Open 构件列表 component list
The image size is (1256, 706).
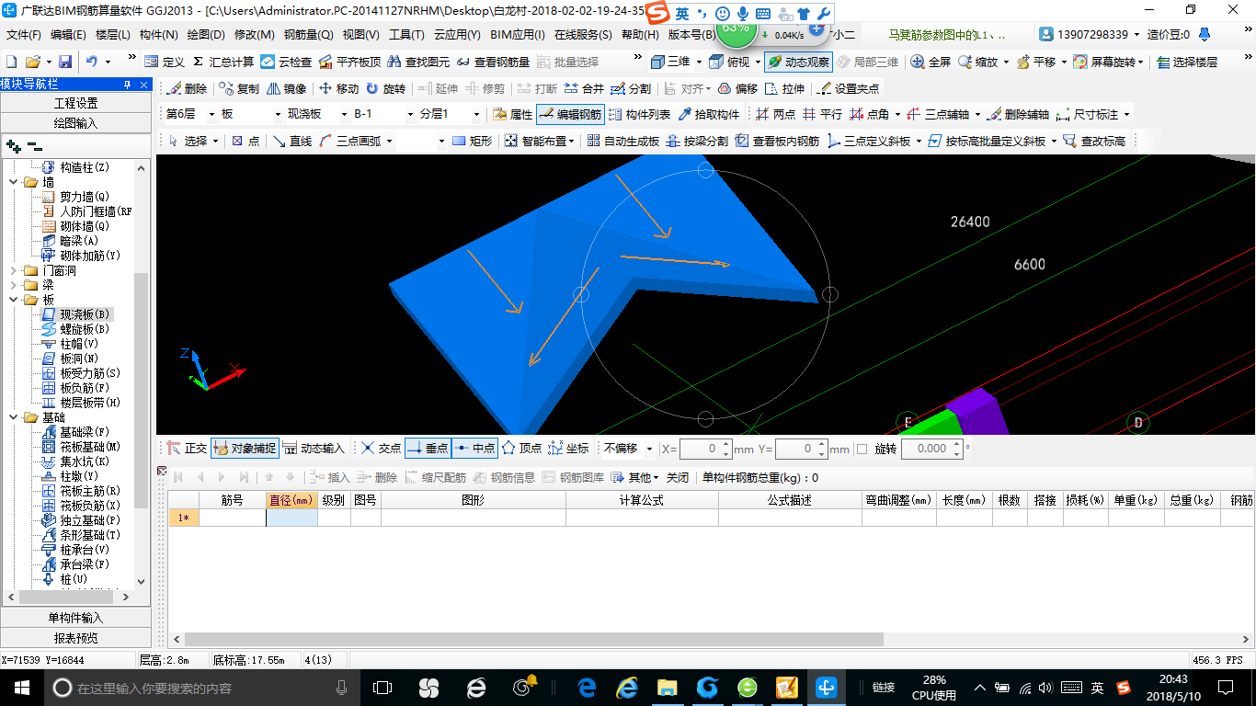(x=640, y=114)
